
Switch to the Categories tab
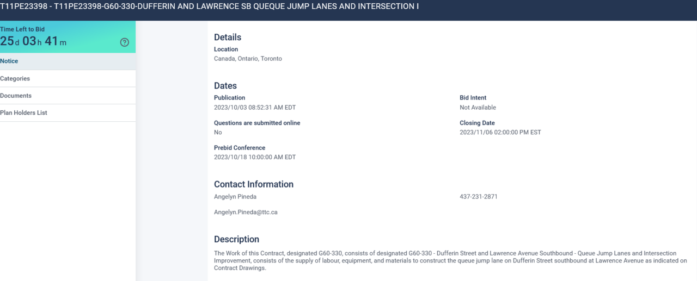click(x=15, y=79)
